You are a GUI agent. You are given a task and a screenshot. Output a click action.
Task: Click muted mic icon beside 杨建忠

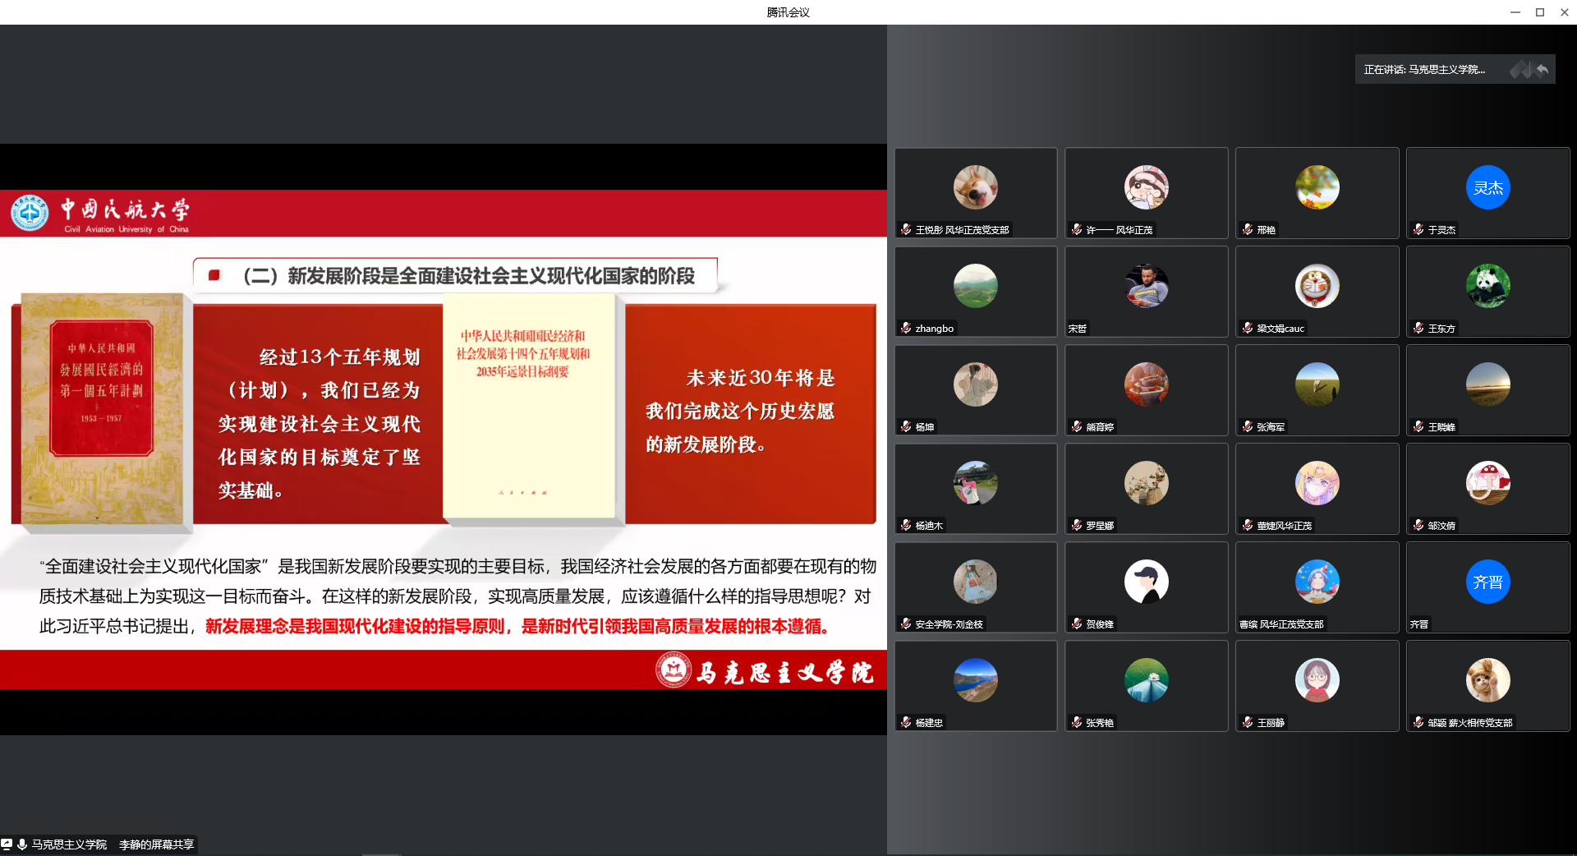[x=906, y=722]
